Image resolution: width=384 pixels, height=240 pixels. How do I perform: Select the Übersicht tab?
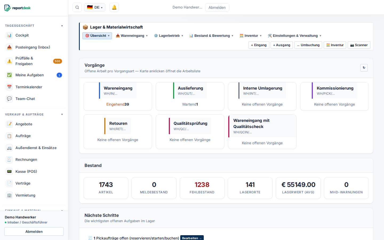pyautogui.click(x=97, y=36)
